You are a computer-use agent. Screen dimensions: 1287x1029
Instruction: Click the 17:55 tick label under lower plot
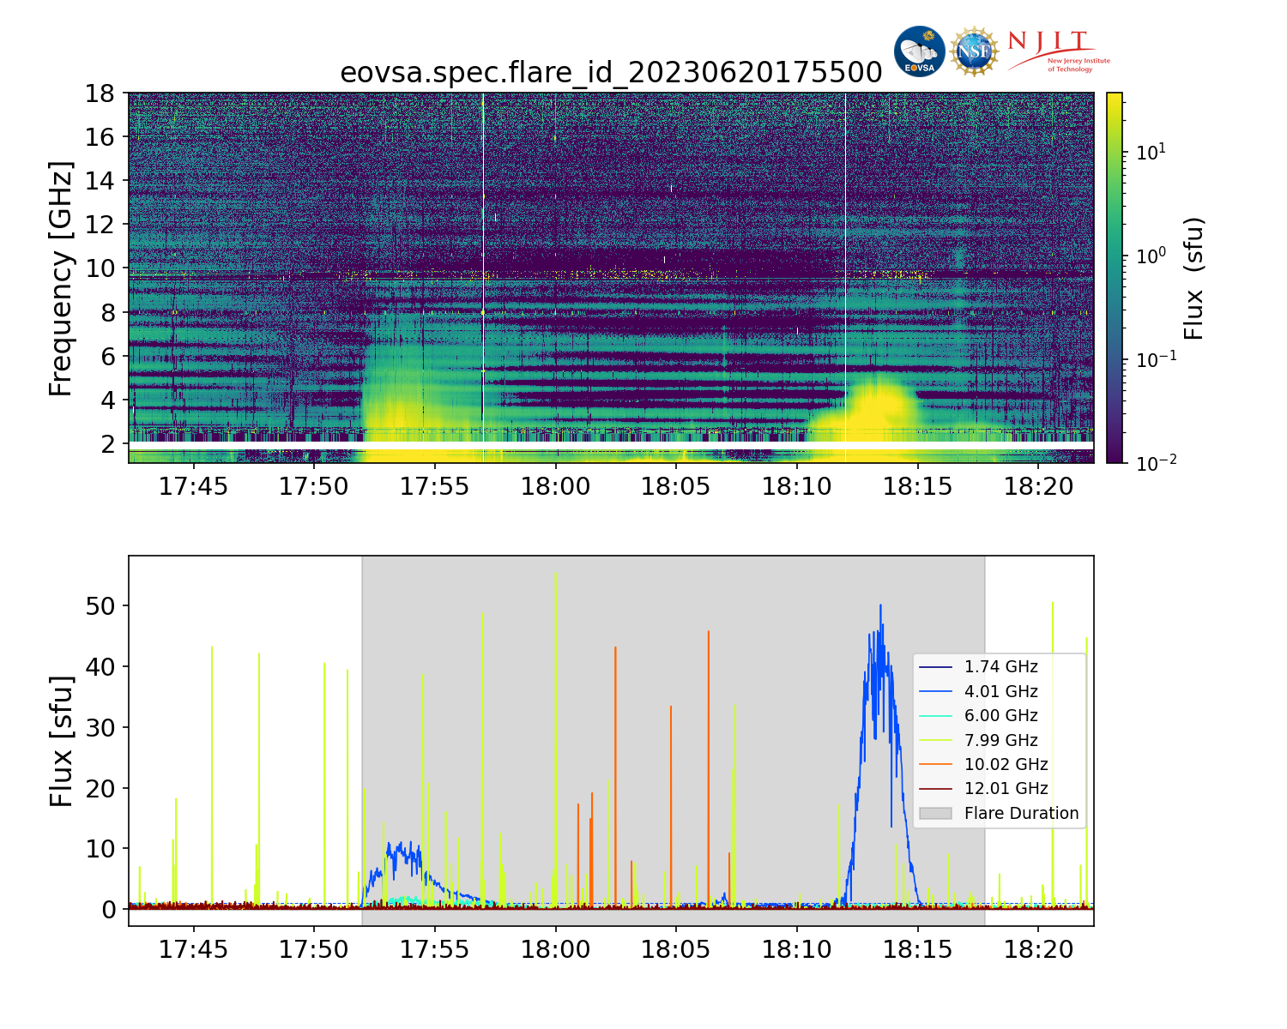435,949
